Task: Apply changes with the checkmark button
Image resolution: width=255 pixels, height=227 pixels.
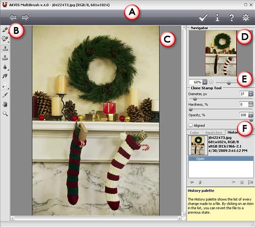Action: click(203, 17)
